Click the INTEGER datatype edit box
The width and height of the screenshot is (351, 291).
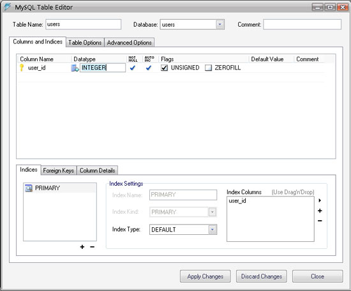coord(103,68)
